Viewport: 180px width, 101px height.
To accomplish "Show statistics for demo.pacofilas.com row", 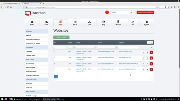I will pos(147,52).
